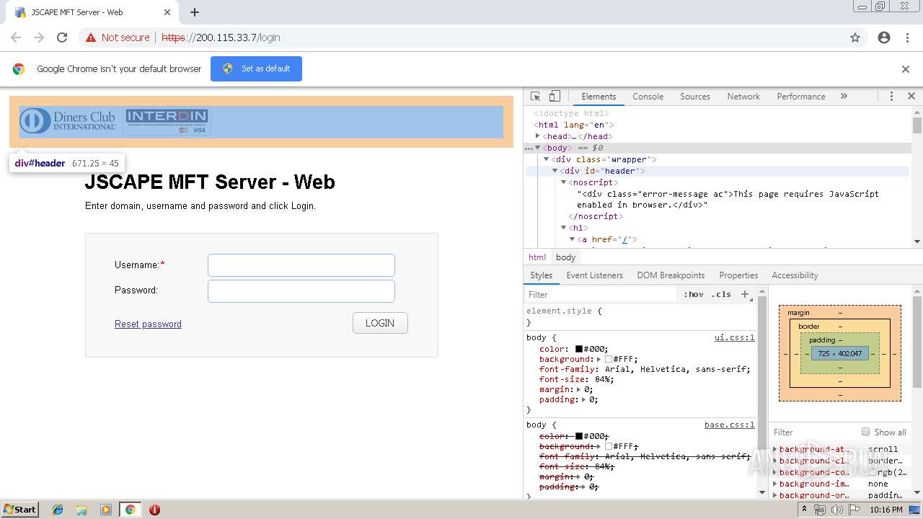Click the Not secure warning icon
This screenshot has height=519, width=923.
[91, 37]
